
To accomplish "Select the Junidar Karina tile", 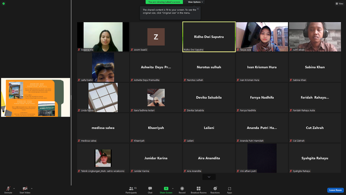I will (156, 158).
